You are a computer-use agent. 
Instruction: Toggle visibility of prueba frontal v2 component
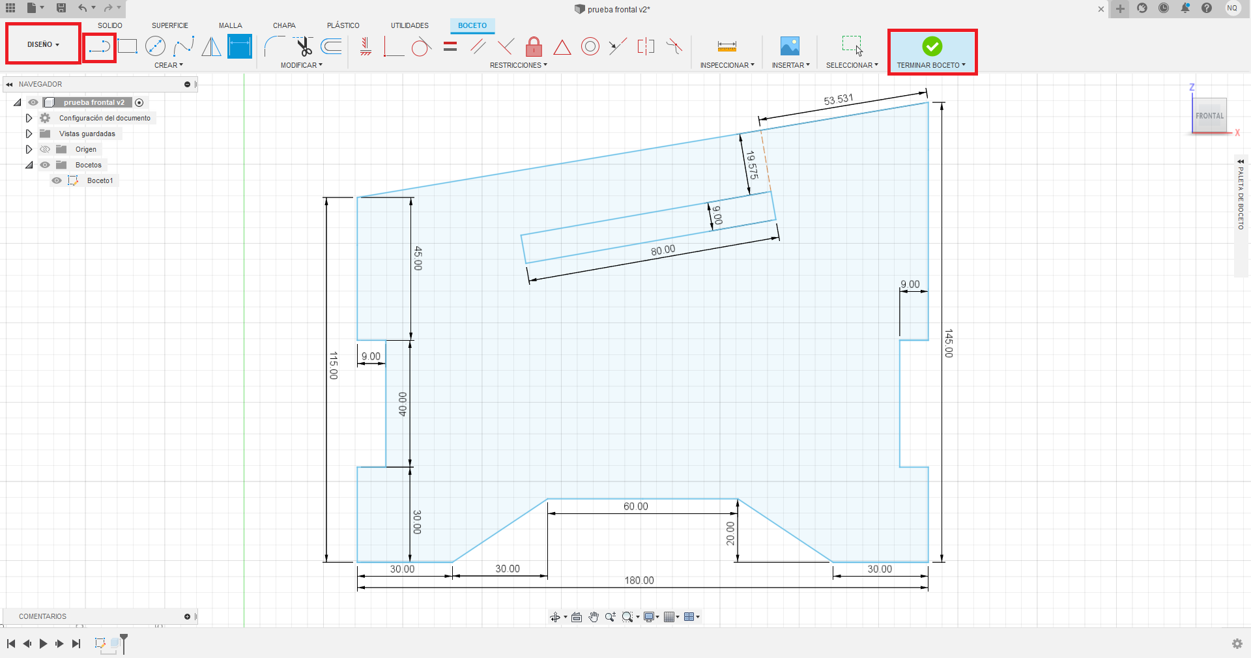33,102
